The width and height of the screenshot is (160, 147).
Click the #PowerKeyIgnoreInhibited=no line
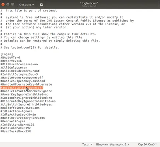24,94
